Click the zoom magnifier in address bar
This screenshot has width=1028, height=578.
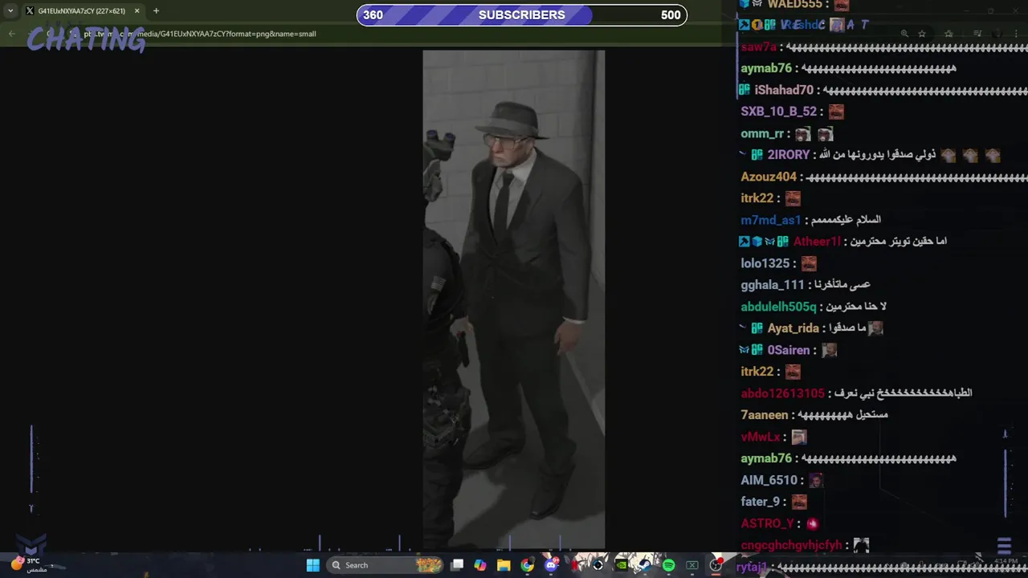(904, 34)
